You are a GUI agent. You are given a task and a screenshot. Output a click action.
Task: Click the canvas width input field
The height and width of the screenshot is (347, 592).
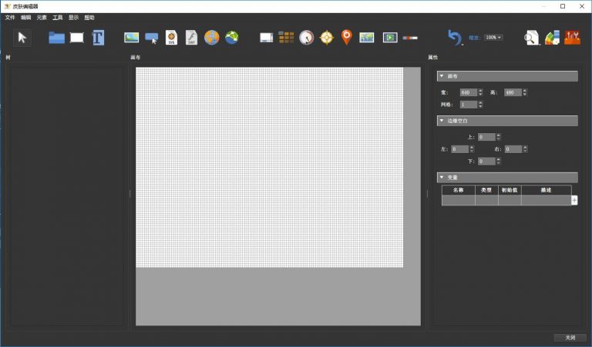pyautogui.click(x=468, y=92)
